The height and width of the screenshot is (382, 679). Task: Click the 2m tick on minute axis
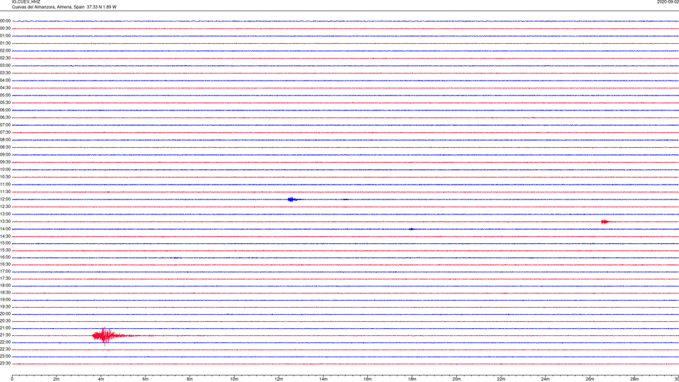[57, 379]
